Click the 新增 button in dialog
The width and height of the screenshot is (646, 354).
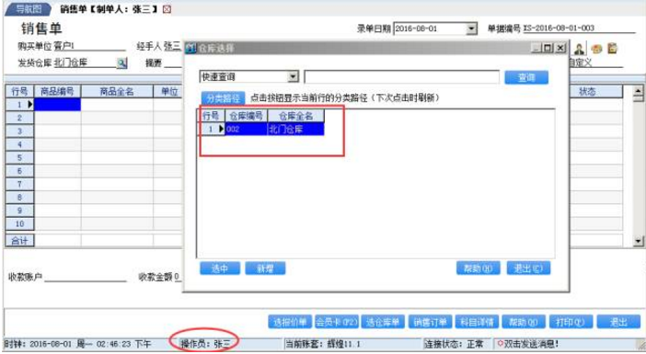pyautogui.click(x=265, y=268)
